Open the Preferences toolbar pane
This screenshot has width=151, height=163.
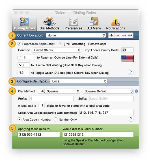(x=73, y=24)
